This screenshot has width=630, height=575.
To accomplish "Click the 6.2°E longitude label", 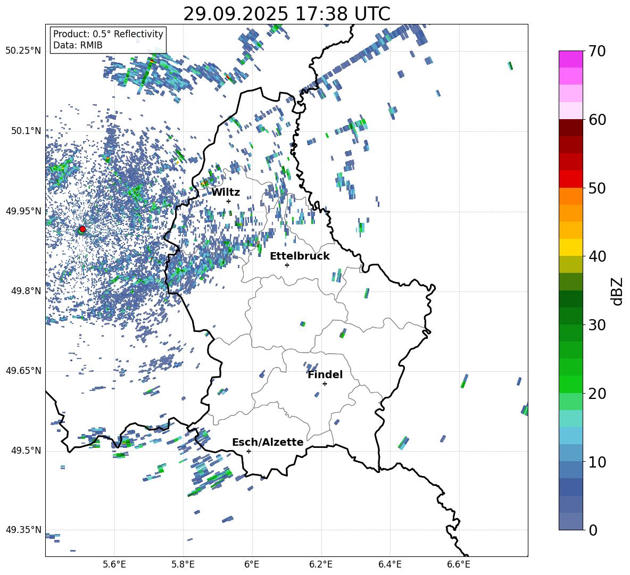I will [321, 564].
